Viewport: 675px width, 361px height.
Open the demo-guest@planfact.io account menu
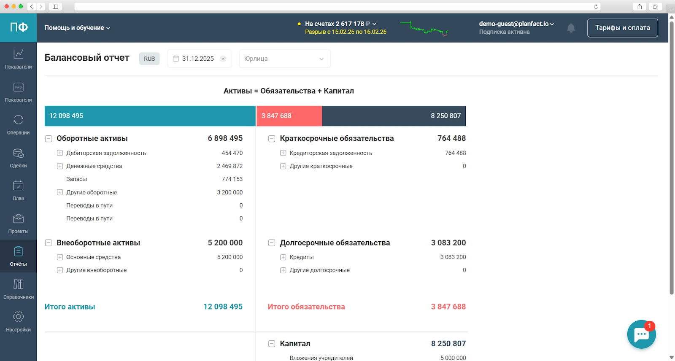click(x=516, y=24)
